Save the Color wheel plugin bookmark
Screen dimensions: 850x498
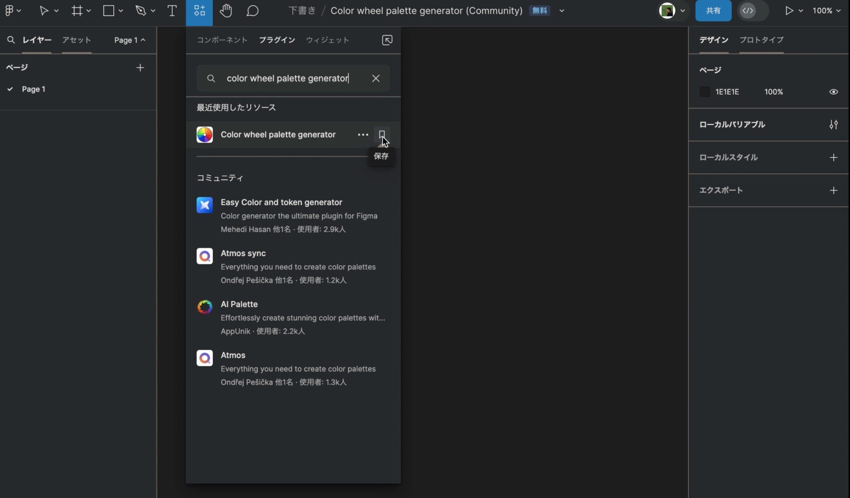[382, 134]
